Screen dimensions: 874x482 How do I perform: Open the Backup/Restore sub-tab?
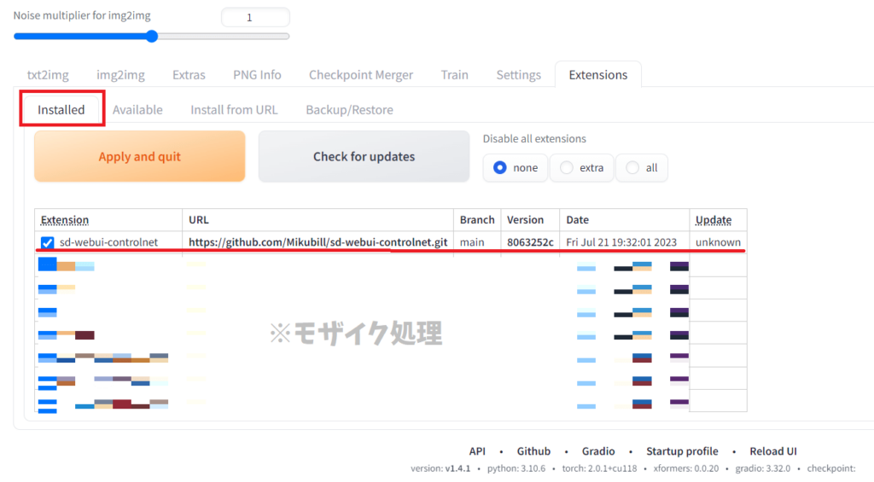[x=349, y=110]
